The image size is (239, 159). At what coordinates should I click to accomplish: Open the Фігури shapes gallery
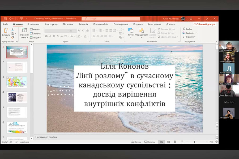coord(131,32)
